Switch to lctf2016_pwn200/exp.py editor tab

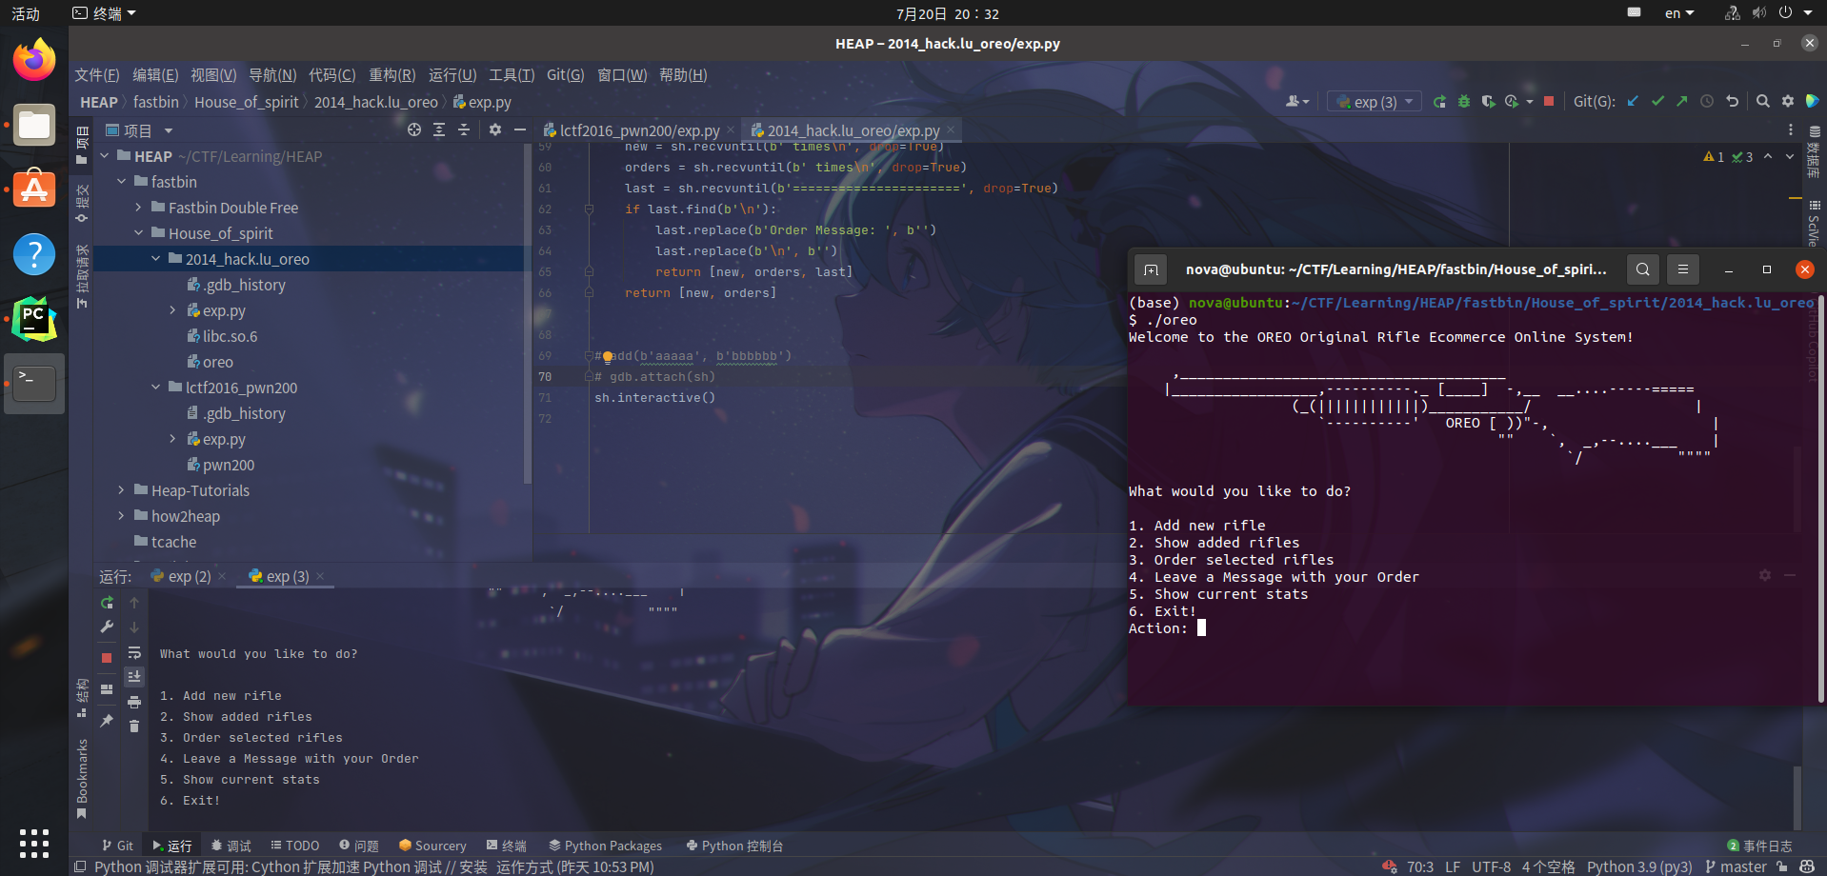click(638, 130)
